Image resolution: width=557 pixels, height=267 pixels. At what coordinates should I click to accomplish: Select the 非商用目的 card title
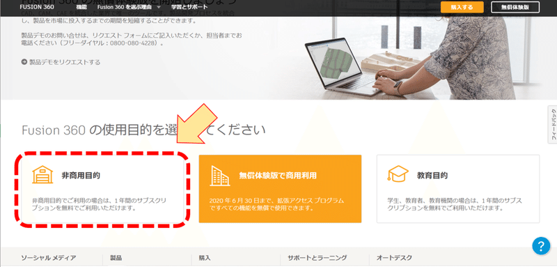coord(81,175)
